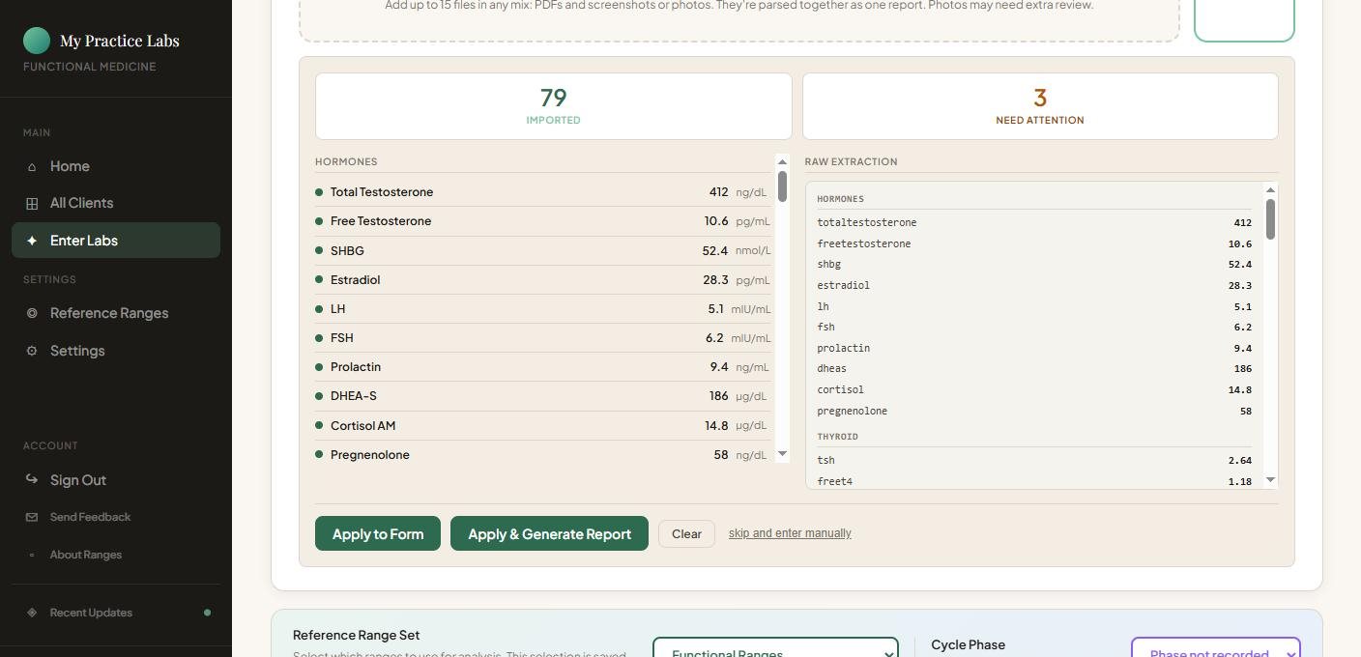The image size is (1361, 657).
Task: Click the THYROID section label
Action: click(x=837, y=437)
